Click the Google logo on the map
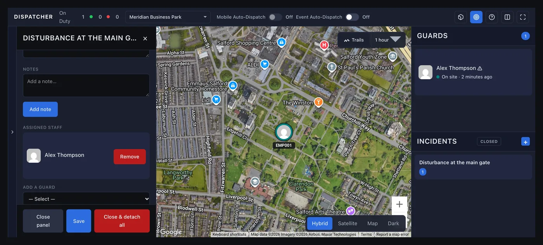 pyautogui.click(x=171, y=232)
